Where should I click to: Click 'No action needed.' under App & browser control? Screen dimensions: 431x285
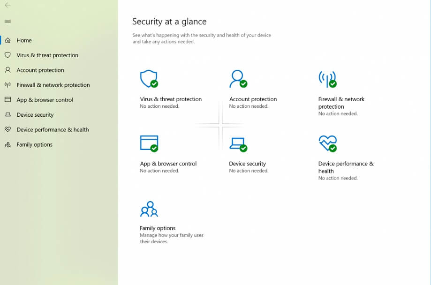click(159, 171)
